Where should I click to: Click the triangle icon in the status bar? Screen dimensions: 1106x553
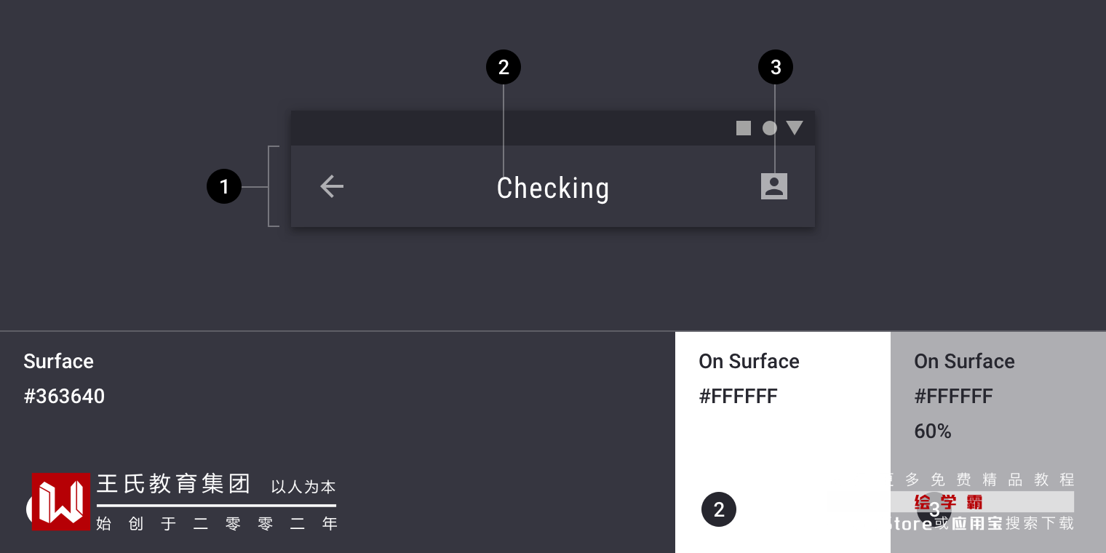[x=795, y=128]
